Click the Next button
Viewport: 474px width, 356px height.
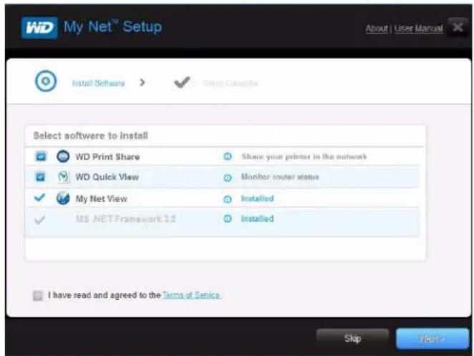432,339
